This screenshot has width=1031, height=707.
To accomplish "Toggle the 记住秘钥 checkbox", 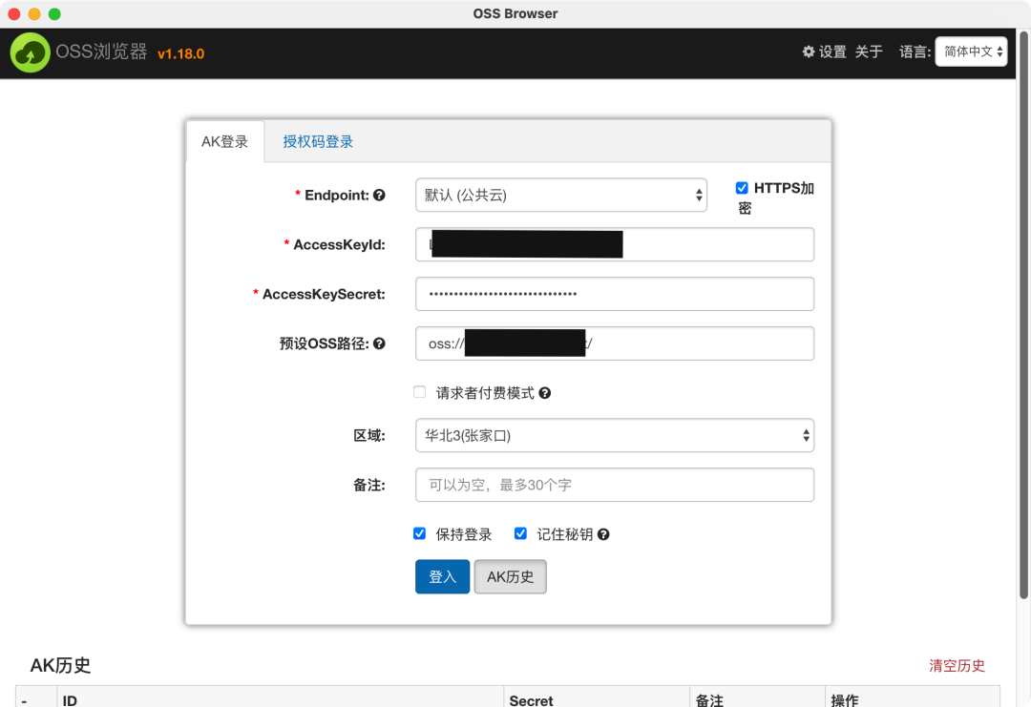I will [x=521, y=533].
